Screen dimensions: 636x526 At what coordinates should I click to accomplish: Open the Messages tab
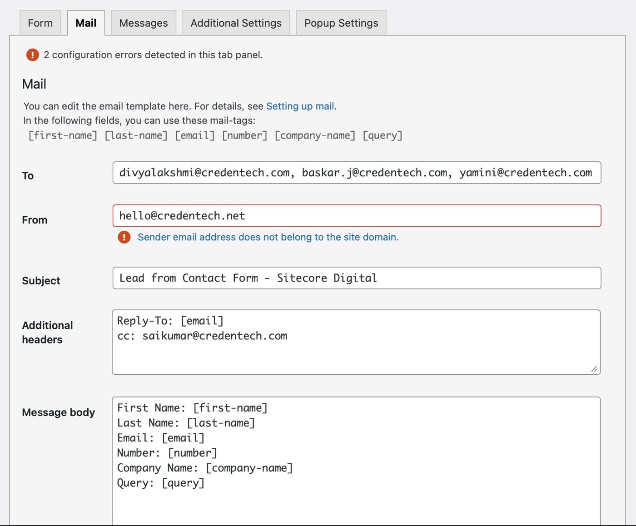coord(144,23)
